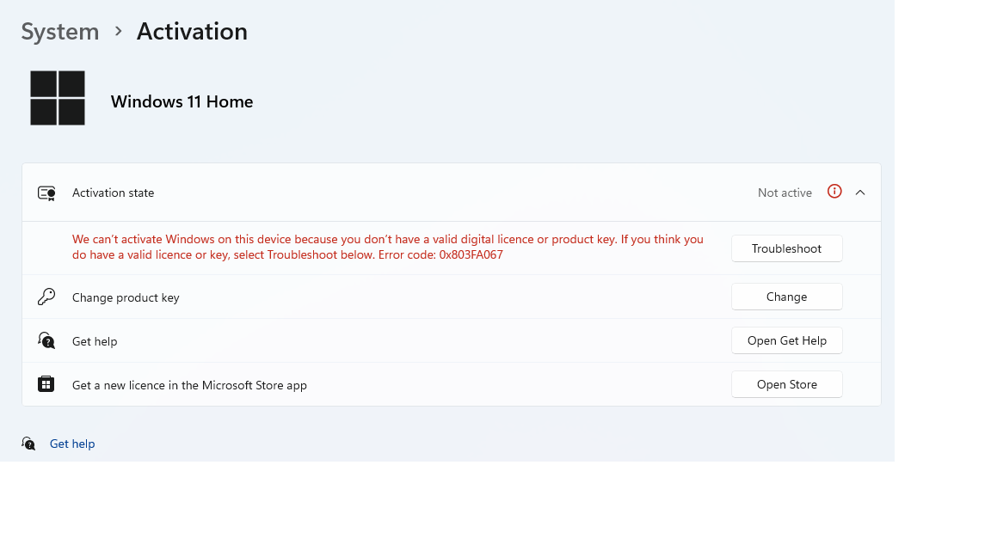Click the Change product key icon

[46, 297]
